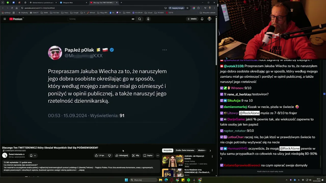Open the Świat Internetu channel name link
Image resolution: width=326 pixels, height=183 pixels.
coord(16,154)
